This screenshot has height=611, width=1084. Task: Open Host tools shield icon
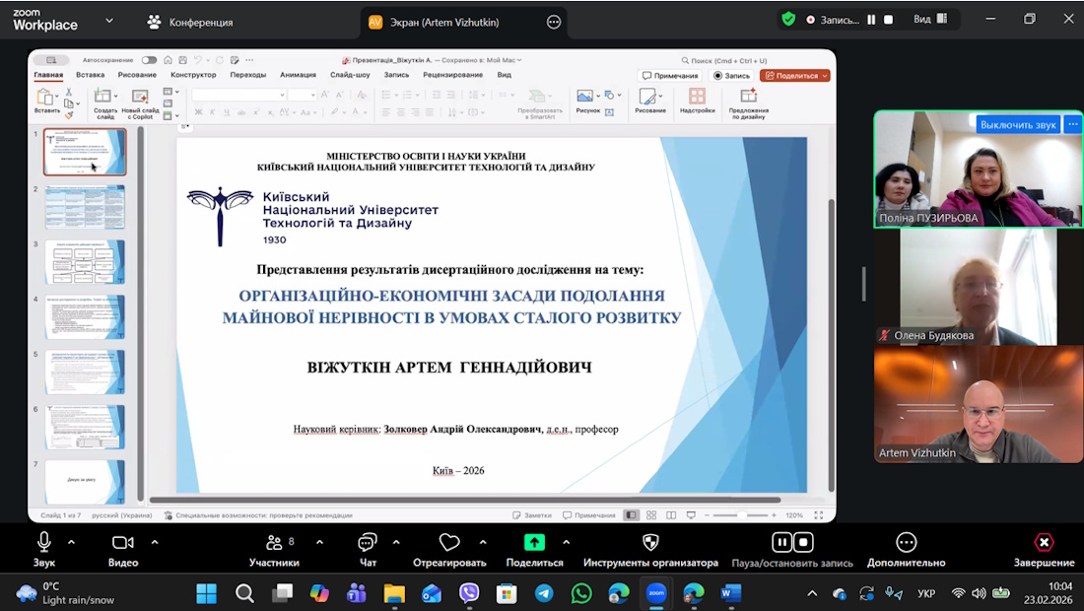650,543
